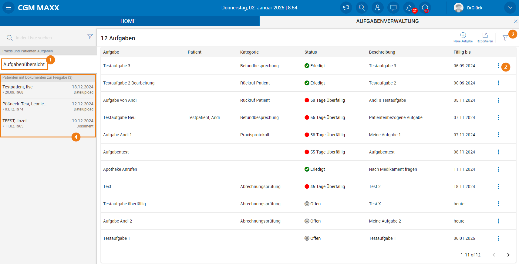Select the Aufgabenverwaltung tab
This screenshot has height=264, width=519.
[387, 21]
